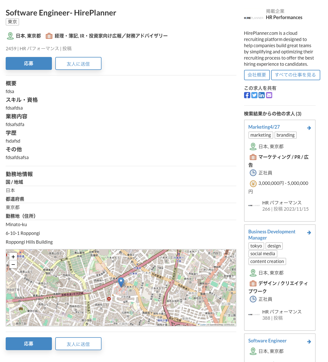Viewport: 328px width, 362px height.
Task: Zoom out on the map
Action: 13,264
